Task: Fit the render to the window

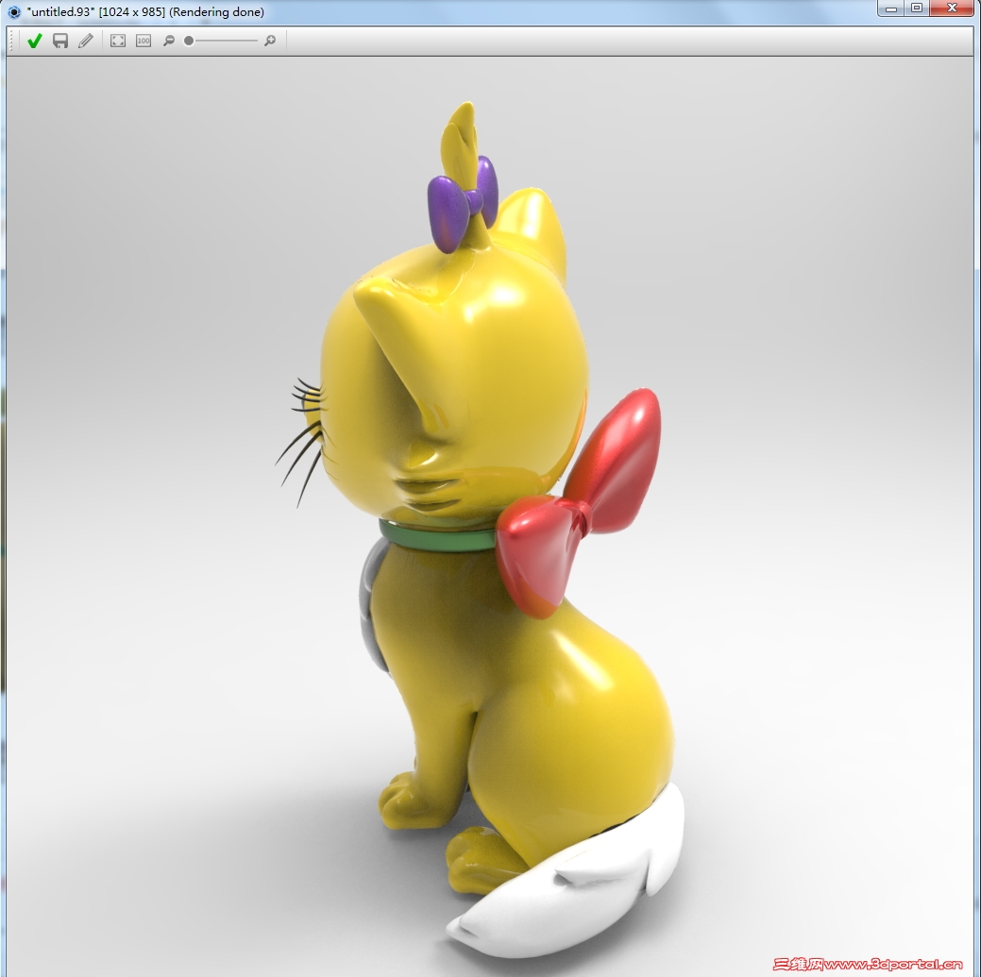Action: 118,41
